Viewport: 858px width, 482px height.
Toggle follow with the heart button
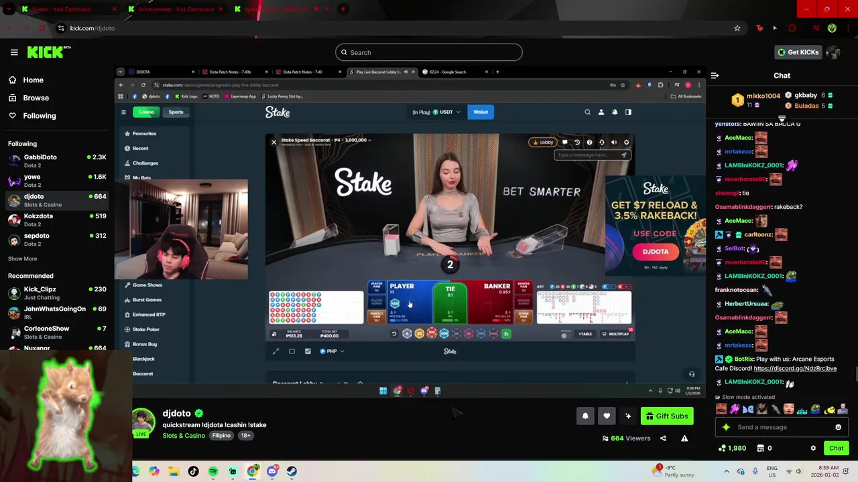(x=607, y=416)
